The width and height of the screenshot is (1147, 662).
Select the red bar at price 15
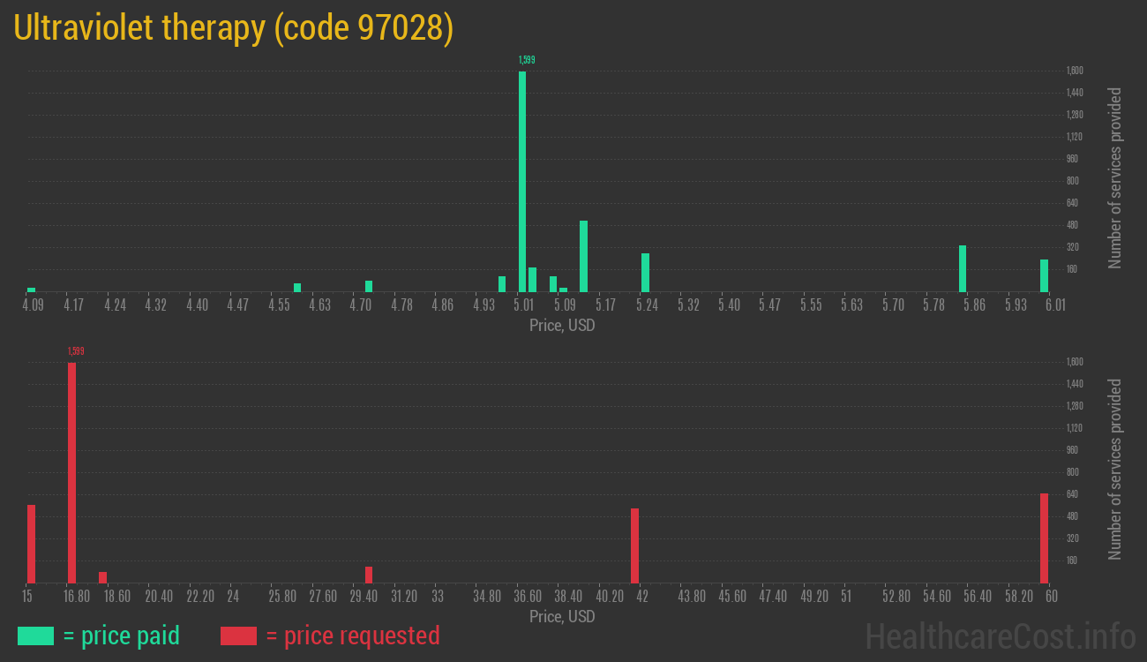coord(31,543)
